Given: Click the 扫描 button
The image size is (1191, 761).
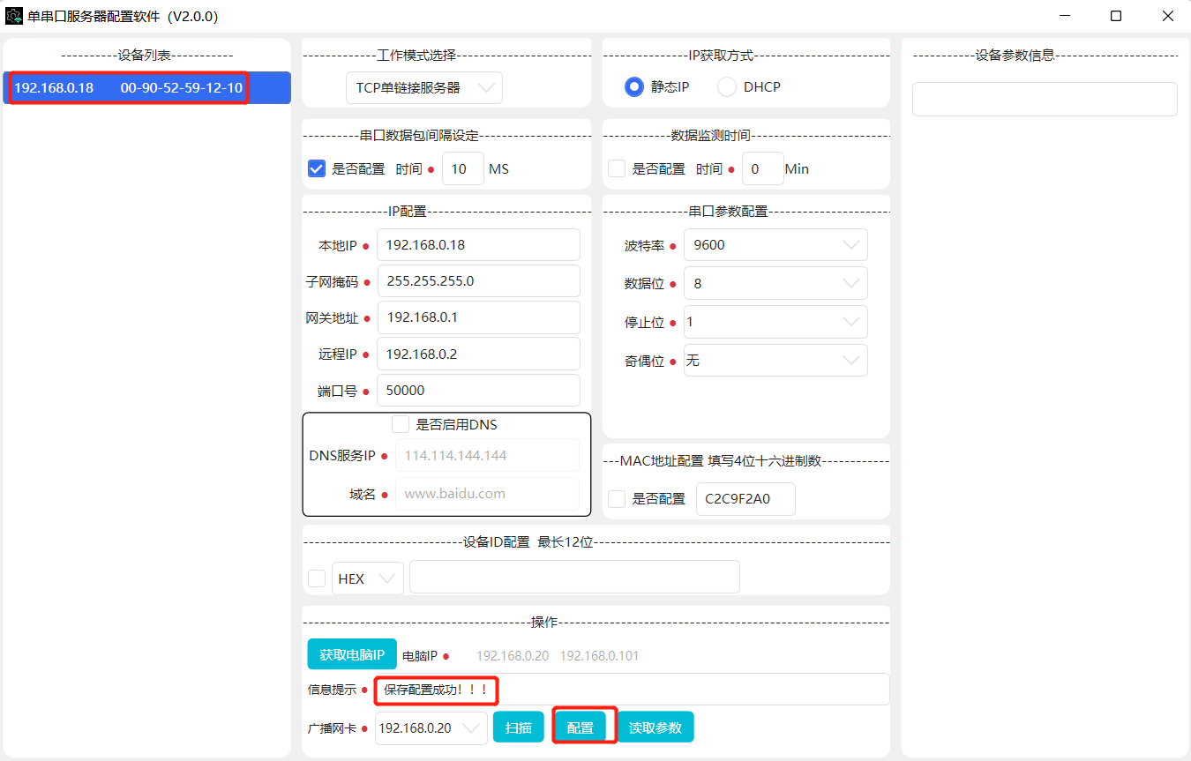Looking at the screenshot, I should pyautogui.click(x=519, y=727).
